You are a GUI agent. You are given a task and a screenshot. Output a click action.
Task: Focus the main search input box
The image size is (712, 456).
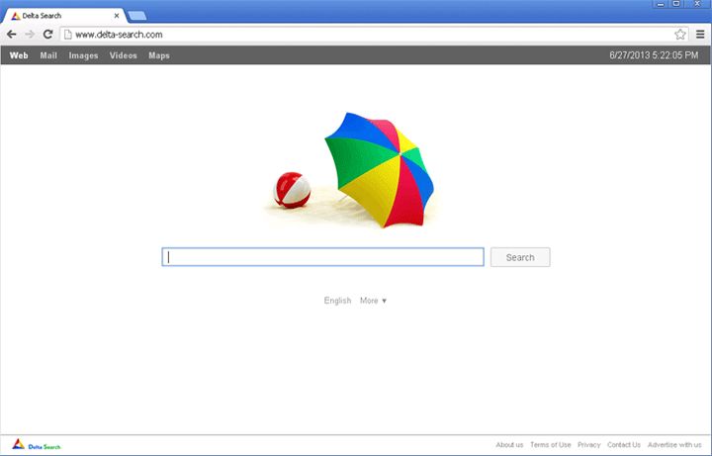tap(323, 257)
